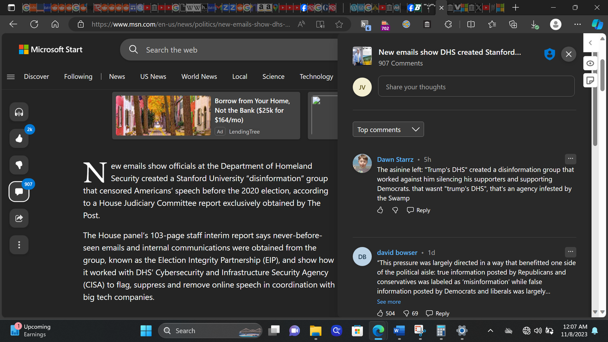608x342 pixels.
Task: Upvote david bowser's comment with 504 likes
Action: [386, 313]
